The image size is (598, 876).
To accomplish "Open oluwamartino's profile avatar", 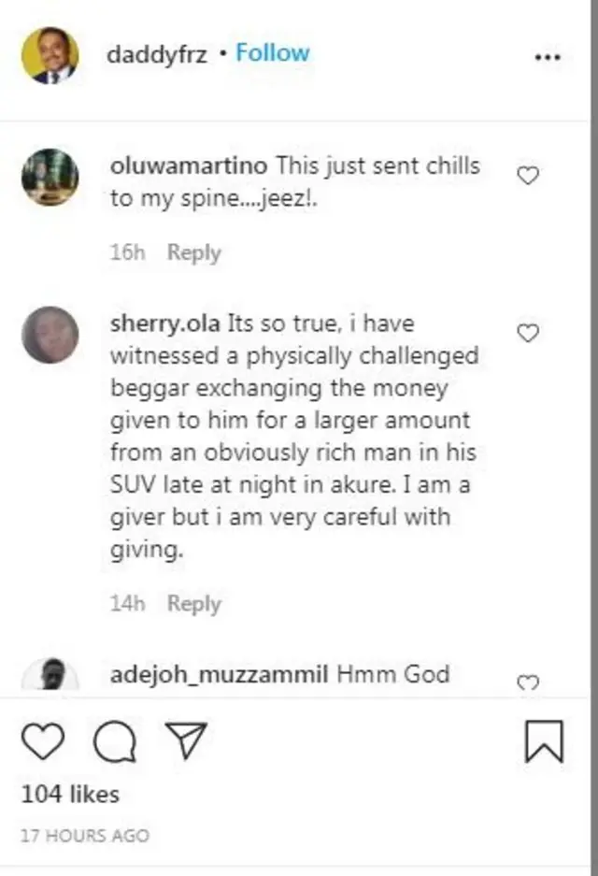I will 50,177.
